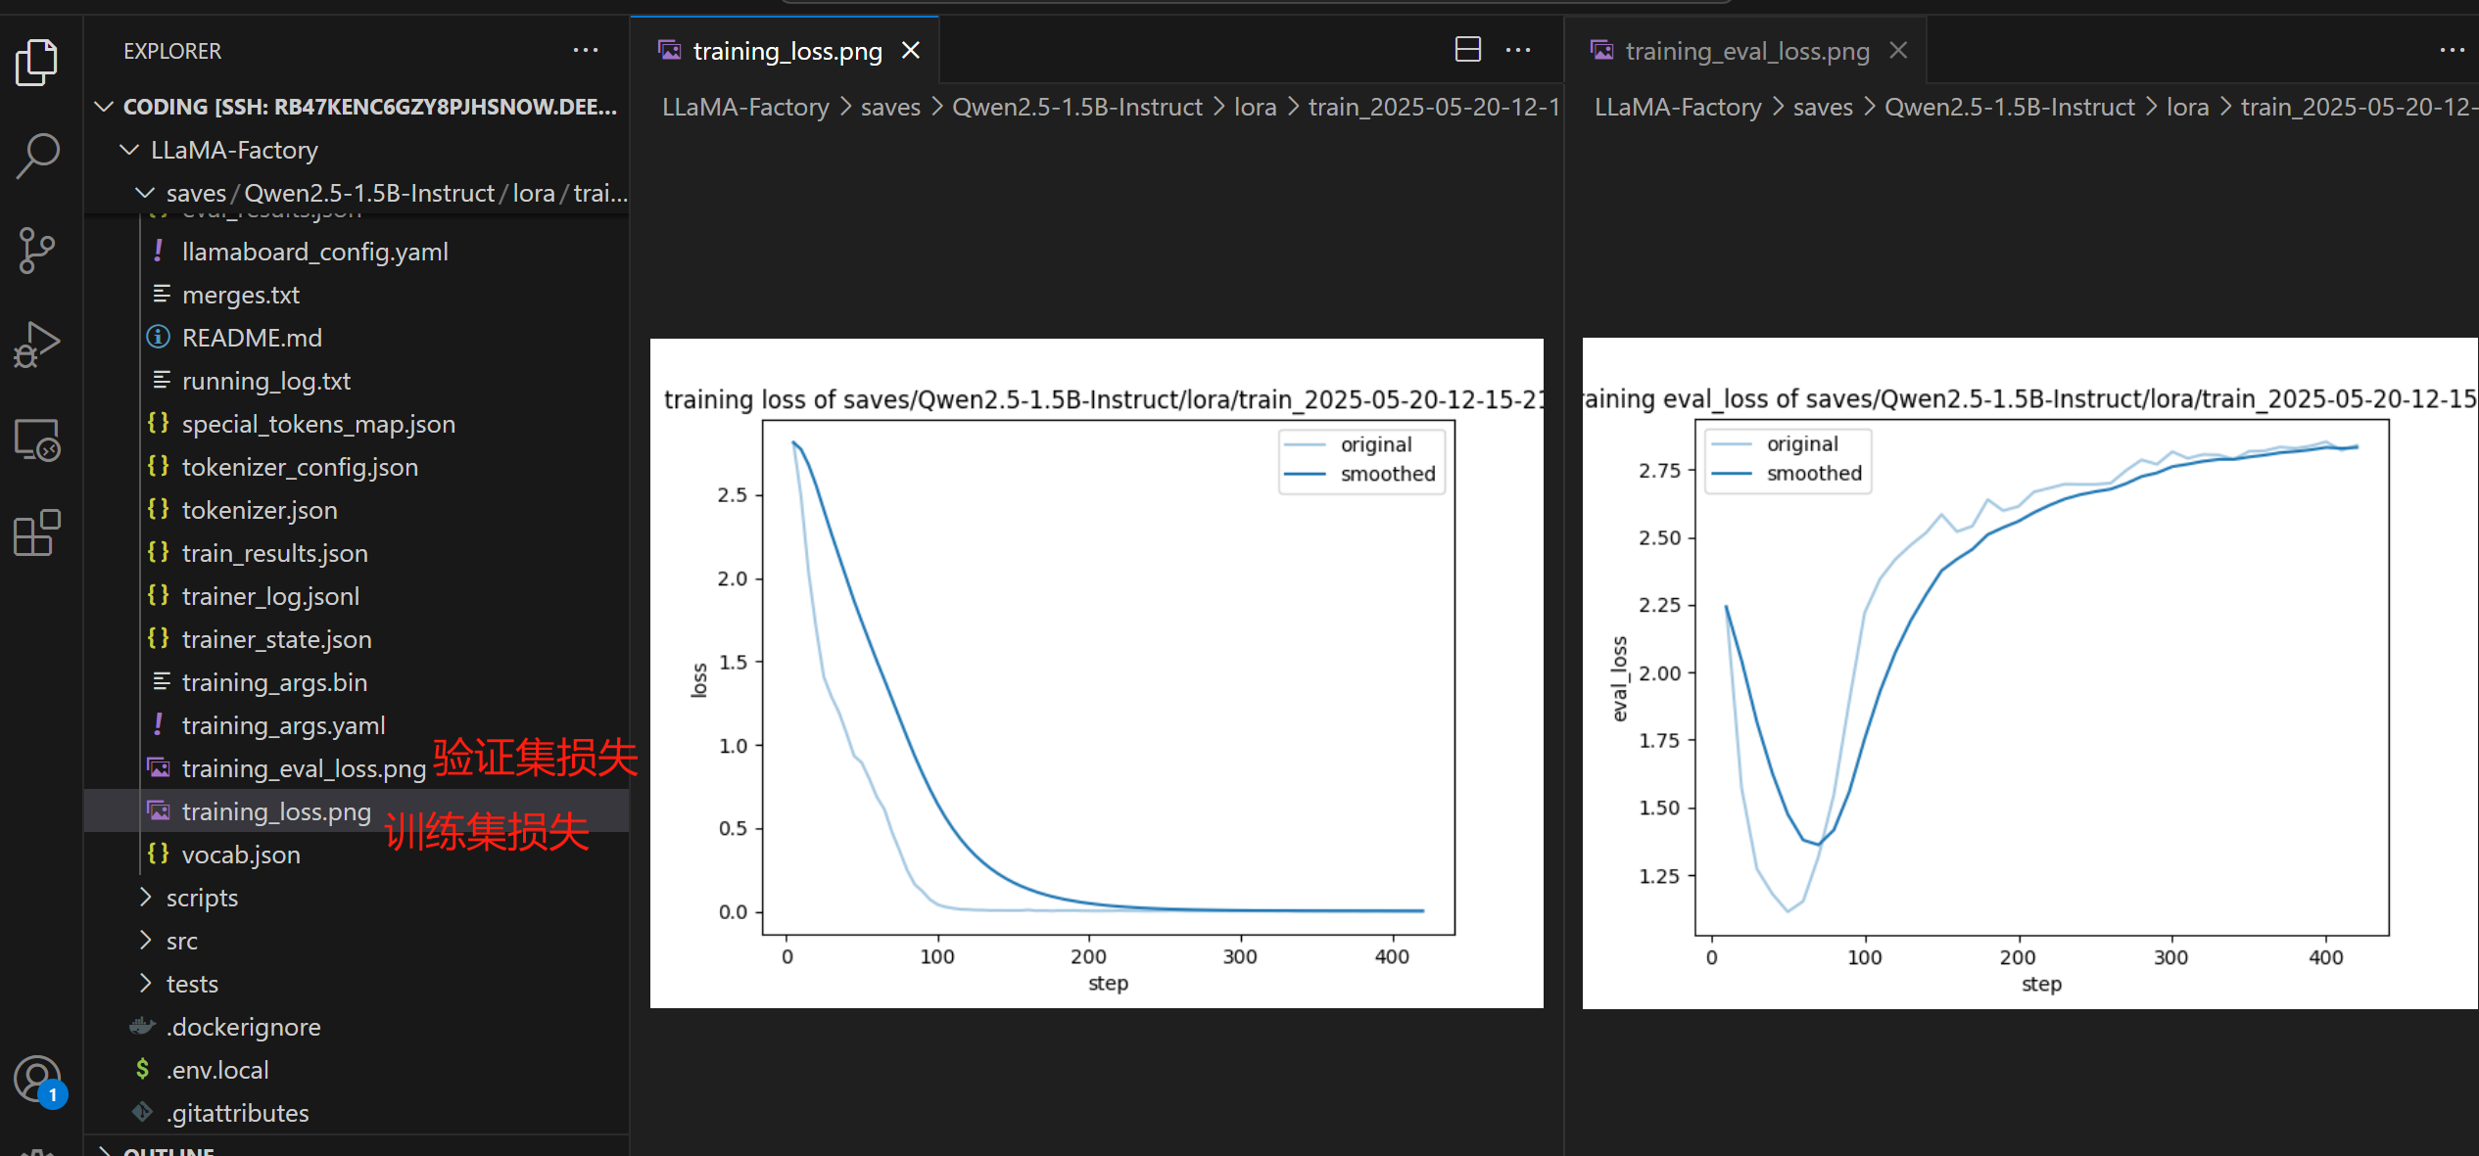Click the split editor layout icon
Image resolution: width=2479 pixels, height=1156 pixels.
pos(1467,50)
